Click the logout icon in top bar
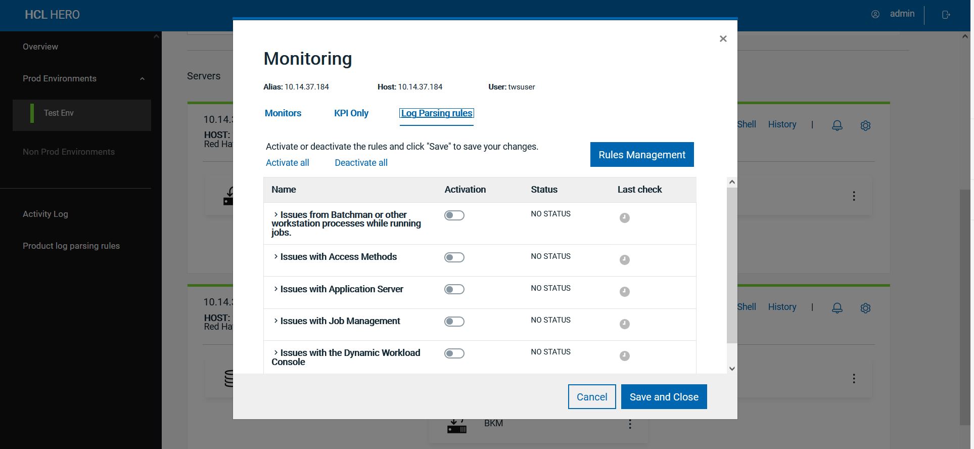 [x=946, y=15]
